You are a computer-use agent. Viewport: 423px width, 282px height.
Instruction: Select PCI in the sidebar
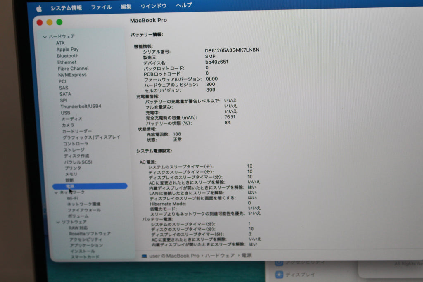point(62,81)
